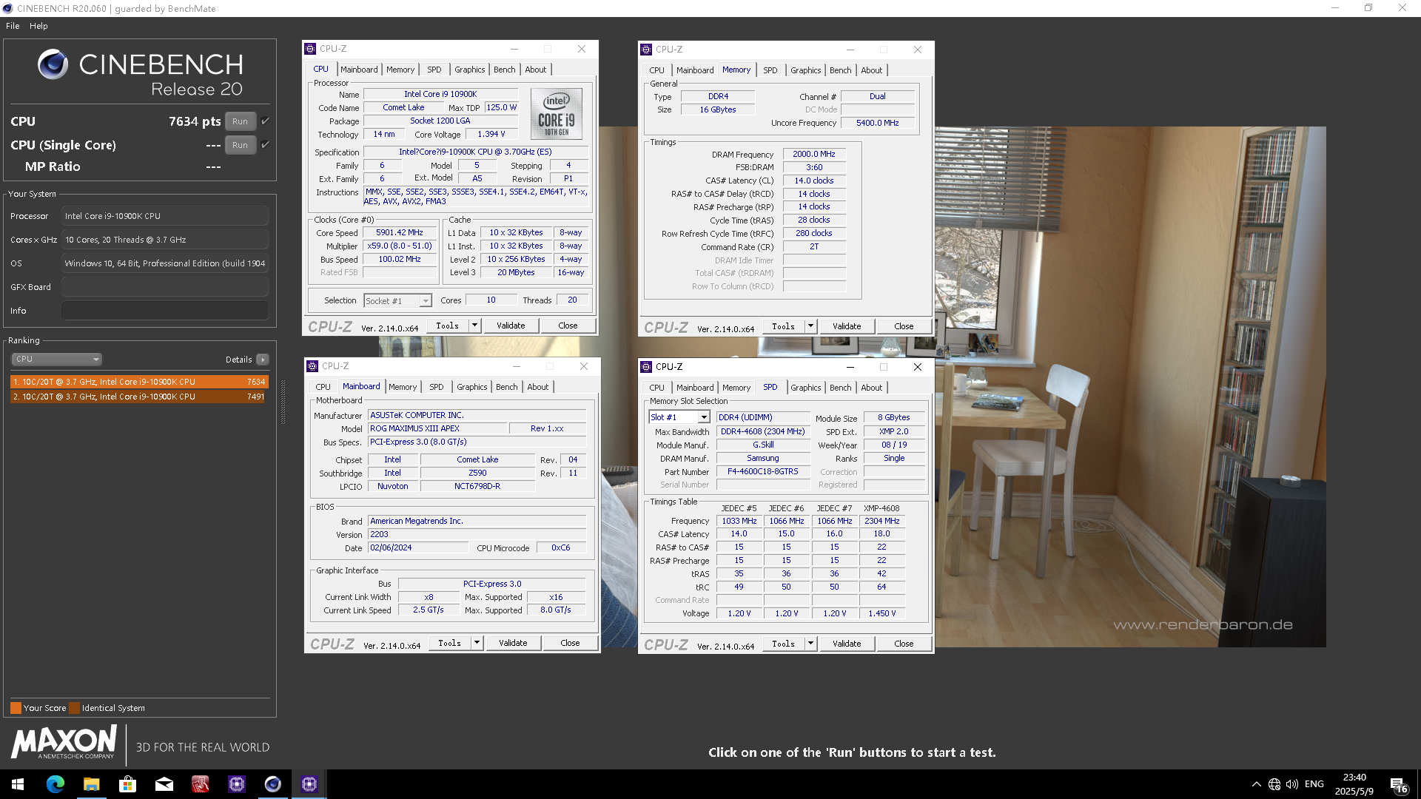The image size is (1421, 799).
Task: Close Mainboard CPU-Z window with X
Action: point(584,366)
